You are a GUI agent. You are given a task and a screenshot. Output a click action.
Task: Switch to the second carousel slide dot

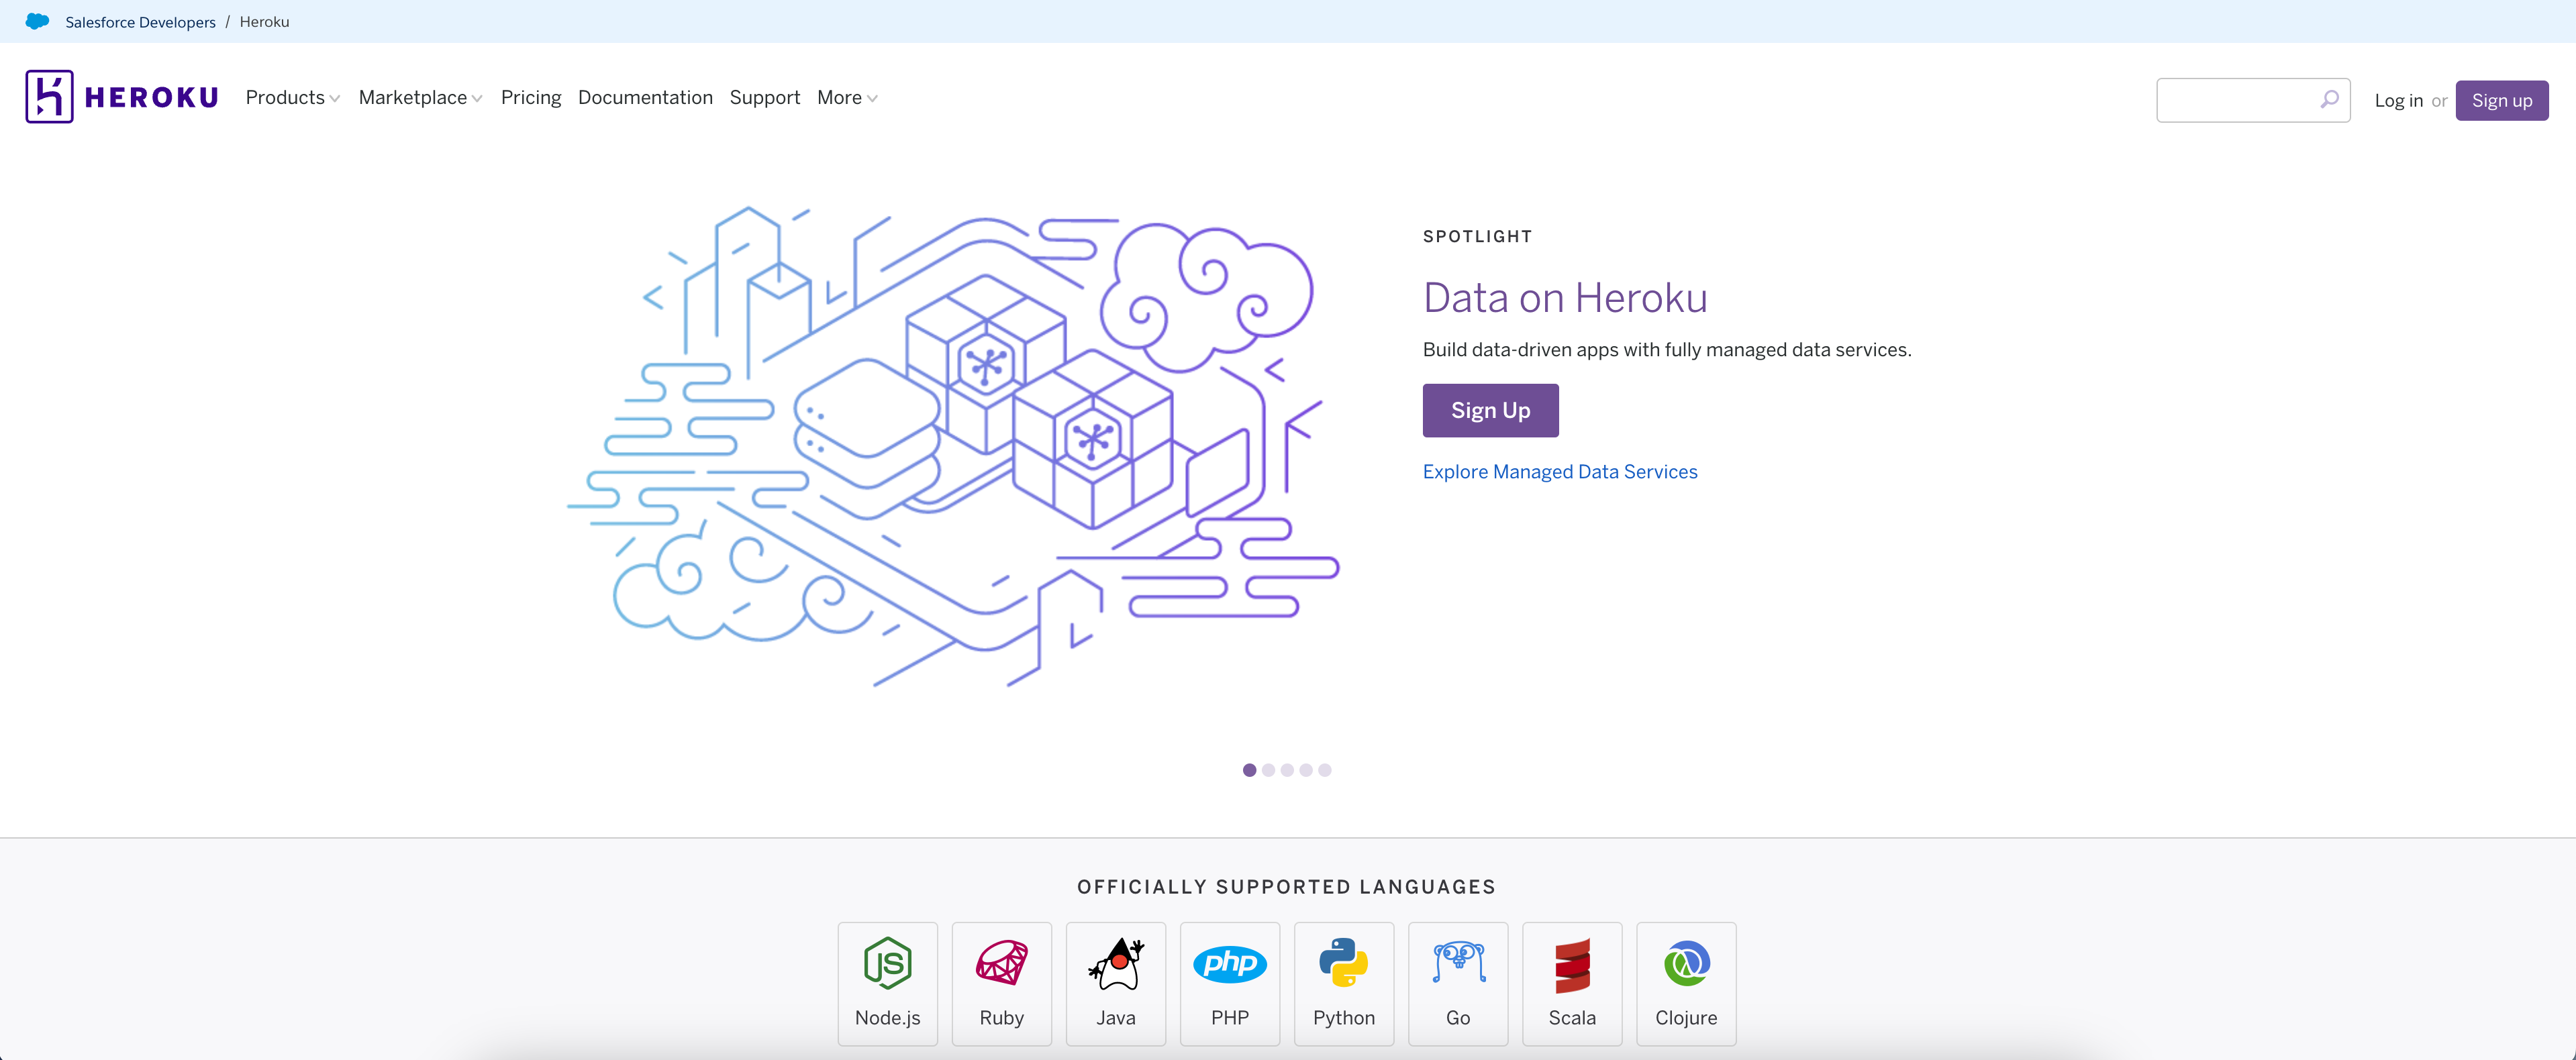[1268, 770]
